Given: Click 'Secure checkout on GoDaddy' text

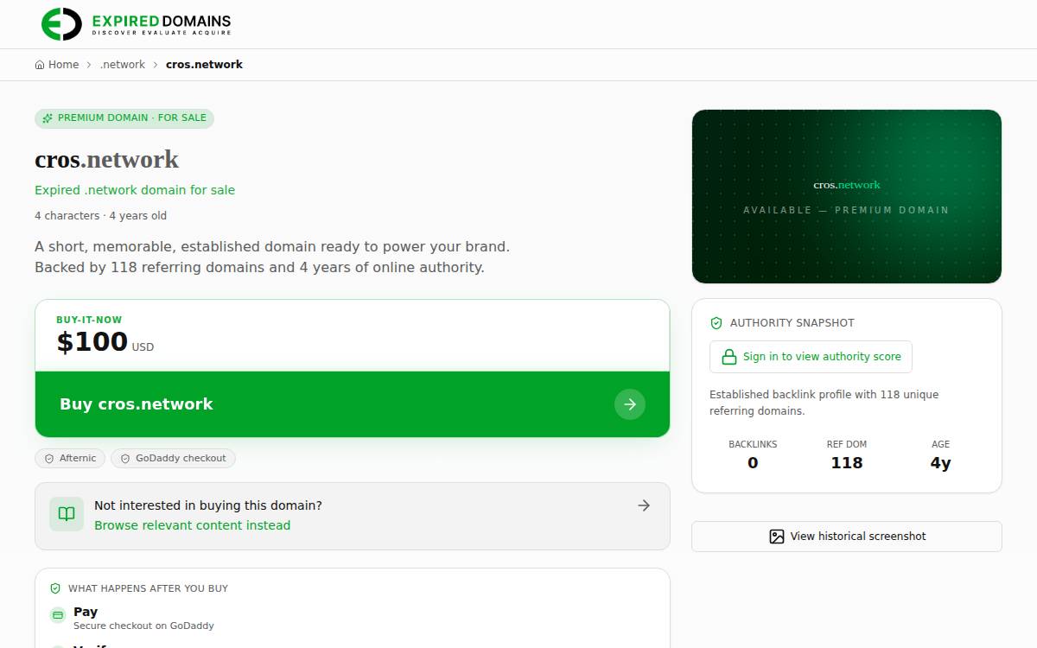Looking at the screenshot, I should [x=143, y=626].
